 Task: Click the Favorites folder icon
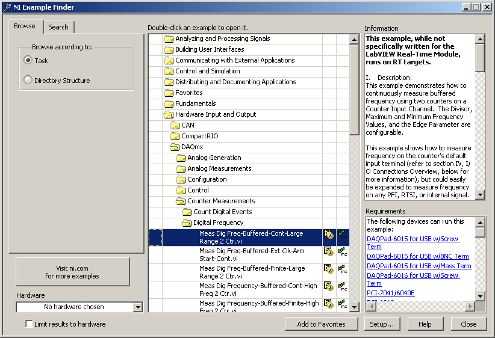click(169, 93)
